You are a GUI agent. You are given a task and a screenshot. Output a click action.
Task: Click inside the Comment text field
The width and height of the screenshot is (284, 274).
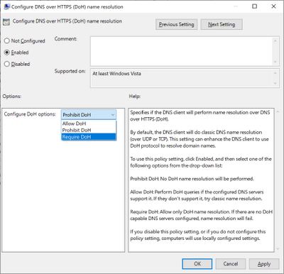tap(181, 51)
